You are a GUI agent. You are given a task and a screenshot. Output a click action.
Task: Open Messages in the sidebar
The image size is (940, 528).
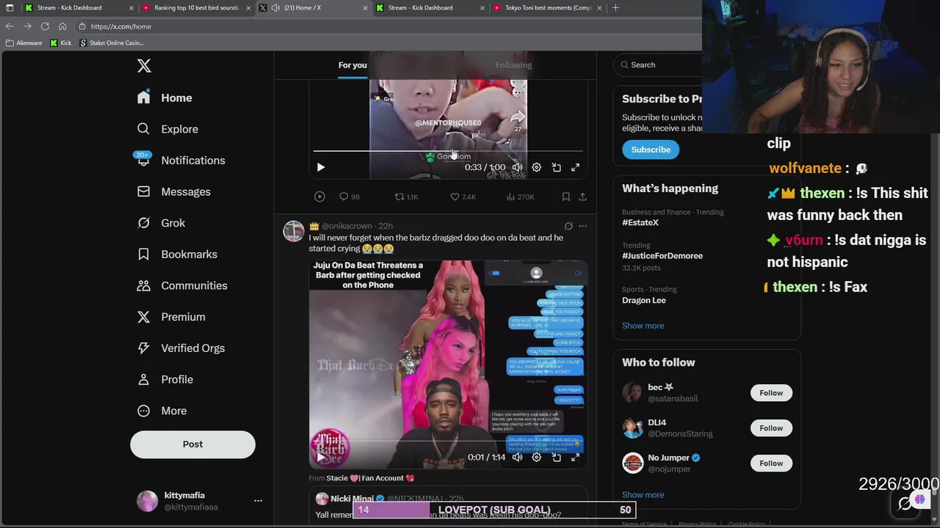pos(173,191)
